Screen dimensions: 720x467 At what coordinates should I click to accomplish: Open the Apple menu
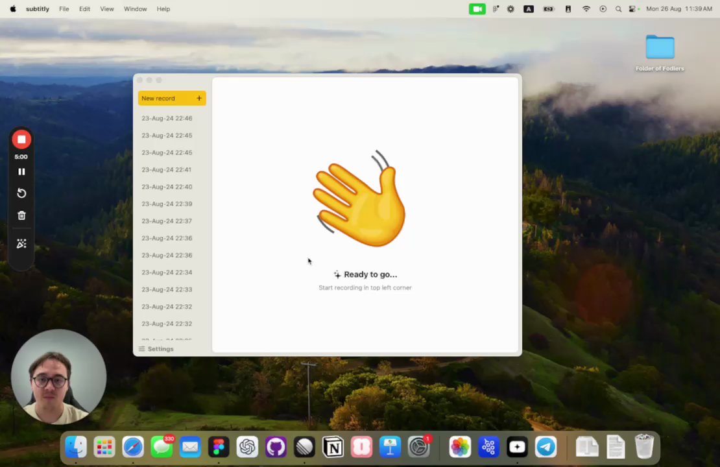tap(13, 8)
